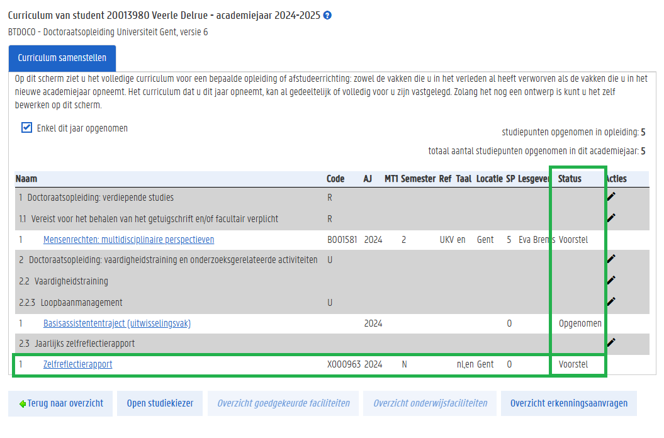Click pencil icon for 'Vereist voor het behalen' row
The image size is (664, 438).
[x=611, y=218]
